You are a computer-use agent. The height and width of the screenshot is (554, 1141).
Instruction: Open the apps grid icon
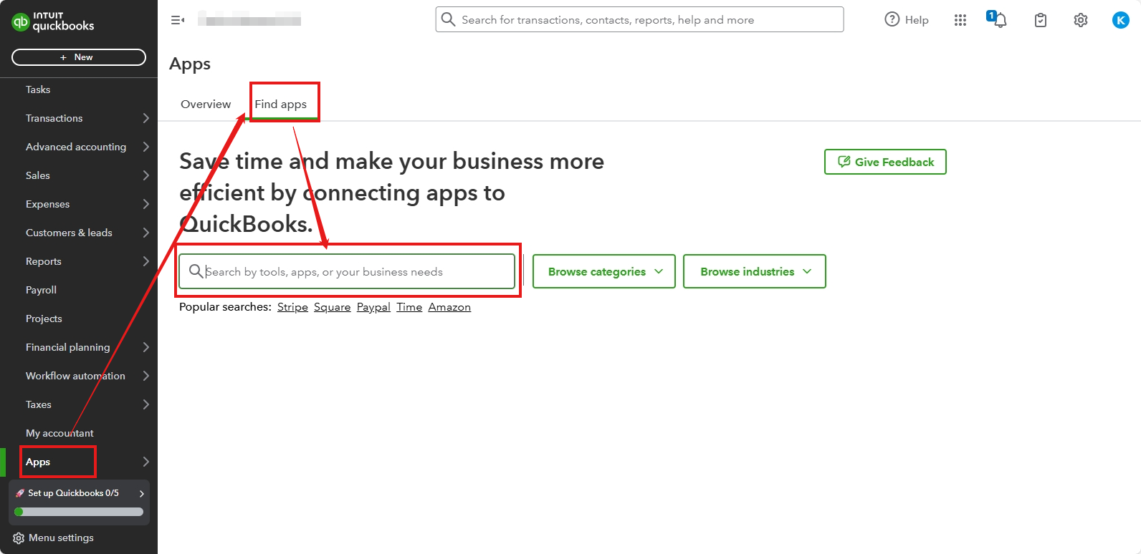tap(960, 20)
